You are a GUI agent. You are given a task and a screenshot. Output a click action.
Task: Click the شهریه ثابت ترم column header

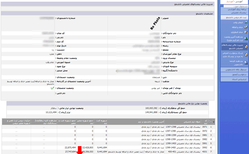[101, 122]
